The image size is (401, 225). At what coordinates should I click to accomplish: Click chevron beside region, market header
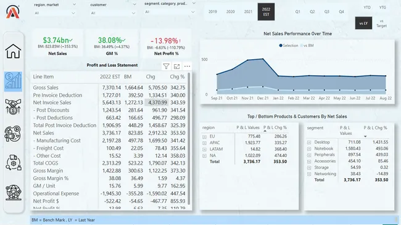74,4
